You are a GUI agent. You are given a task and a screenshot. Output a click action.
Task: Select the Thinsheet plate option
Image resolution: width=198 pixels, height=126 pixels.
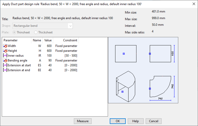click(14, 32)
